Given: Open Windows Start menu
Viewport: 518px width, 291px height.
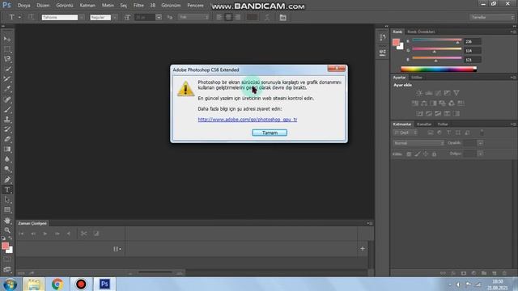Looking at the screenshot, I should 11,284.
